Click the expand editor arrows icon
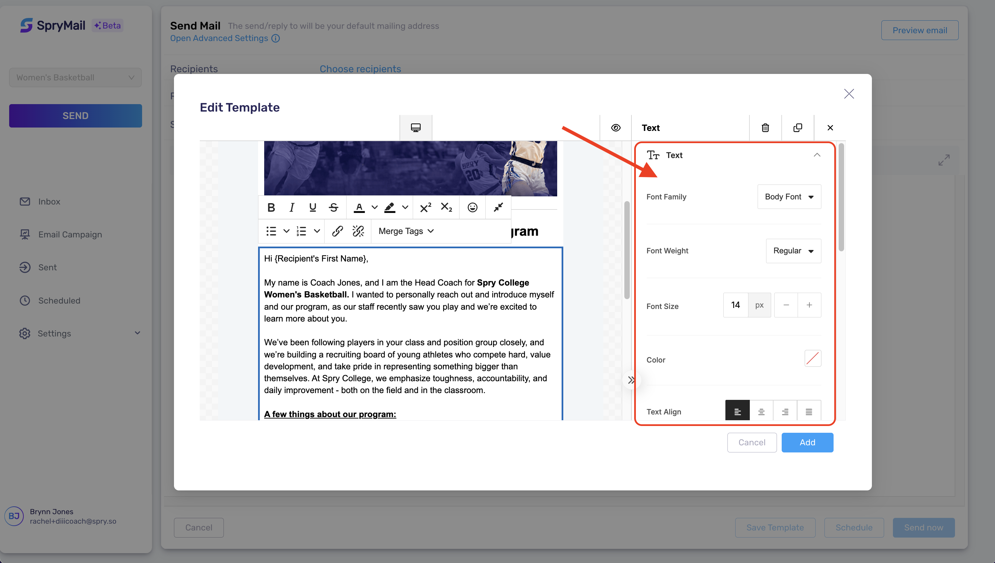995x563 pixels. 944,160
